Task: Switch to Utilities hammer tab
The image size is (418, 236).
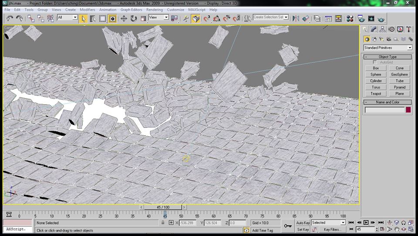Action: click(x=409, y=29)
